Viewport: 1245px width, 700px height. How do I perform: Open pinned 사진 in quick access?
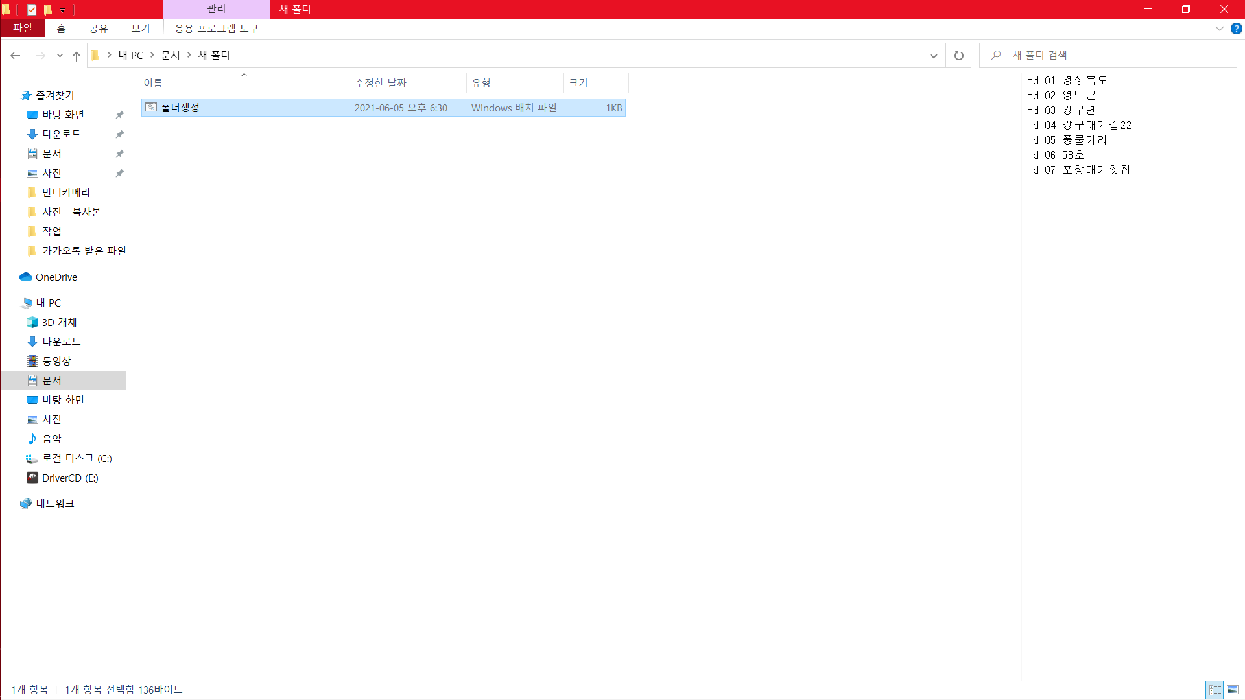pyautogui.click(x=51, y=173)
